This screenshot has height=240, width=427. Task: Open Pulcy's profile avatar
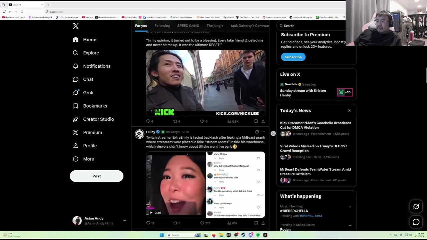click(139, 134)
